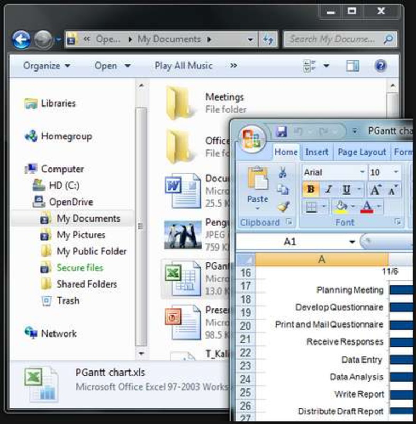416x424 pixels.
Task: Expand the view options dropdown arrow
Action: click(327, 66)
